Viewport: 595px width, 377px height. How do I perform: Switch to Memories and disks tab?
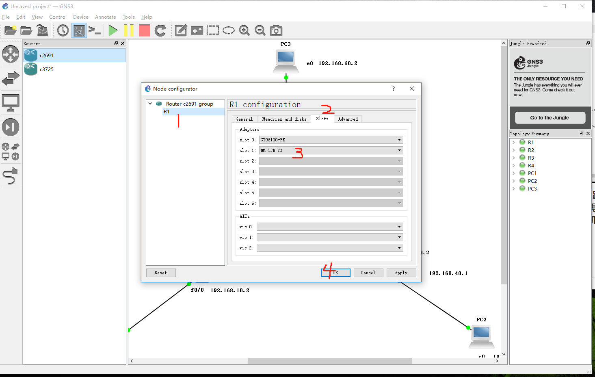click(x=284, y=119)
